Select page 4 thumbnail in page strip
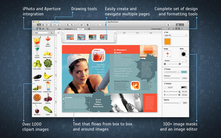 point(104,37)
